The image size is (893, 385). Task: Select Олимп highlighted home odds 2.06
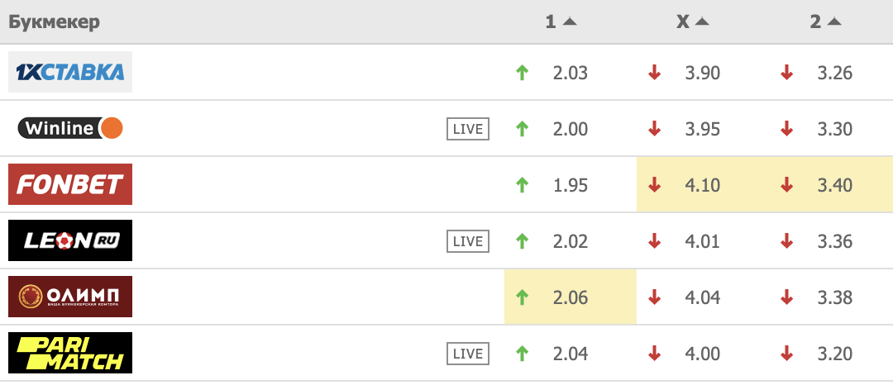click(x=570, y=297)
